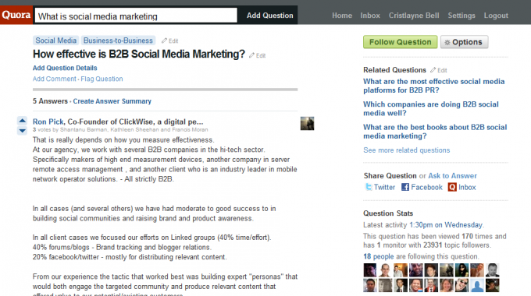
Task: Click the Facebook share icon
Action: (405, 187)
